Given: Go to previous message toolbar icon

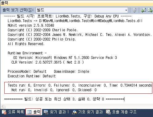Looking at the screenshot, I should pos(143,10).
